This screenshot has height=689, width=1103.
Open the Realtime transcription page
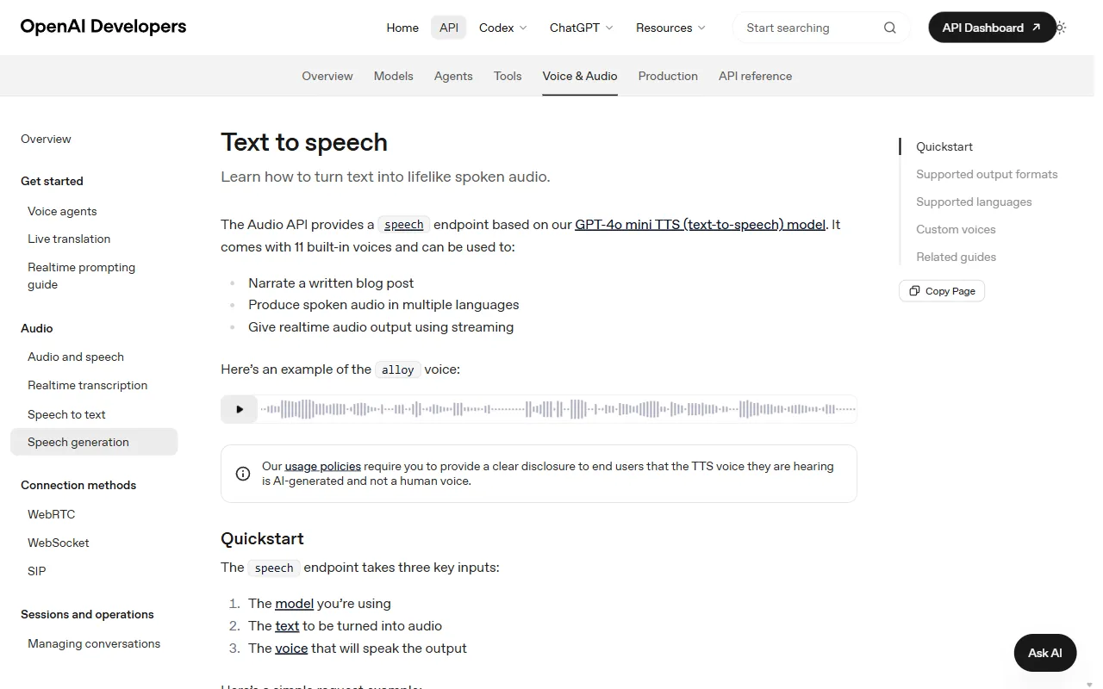pyautogui.click(x=87, y=385)
